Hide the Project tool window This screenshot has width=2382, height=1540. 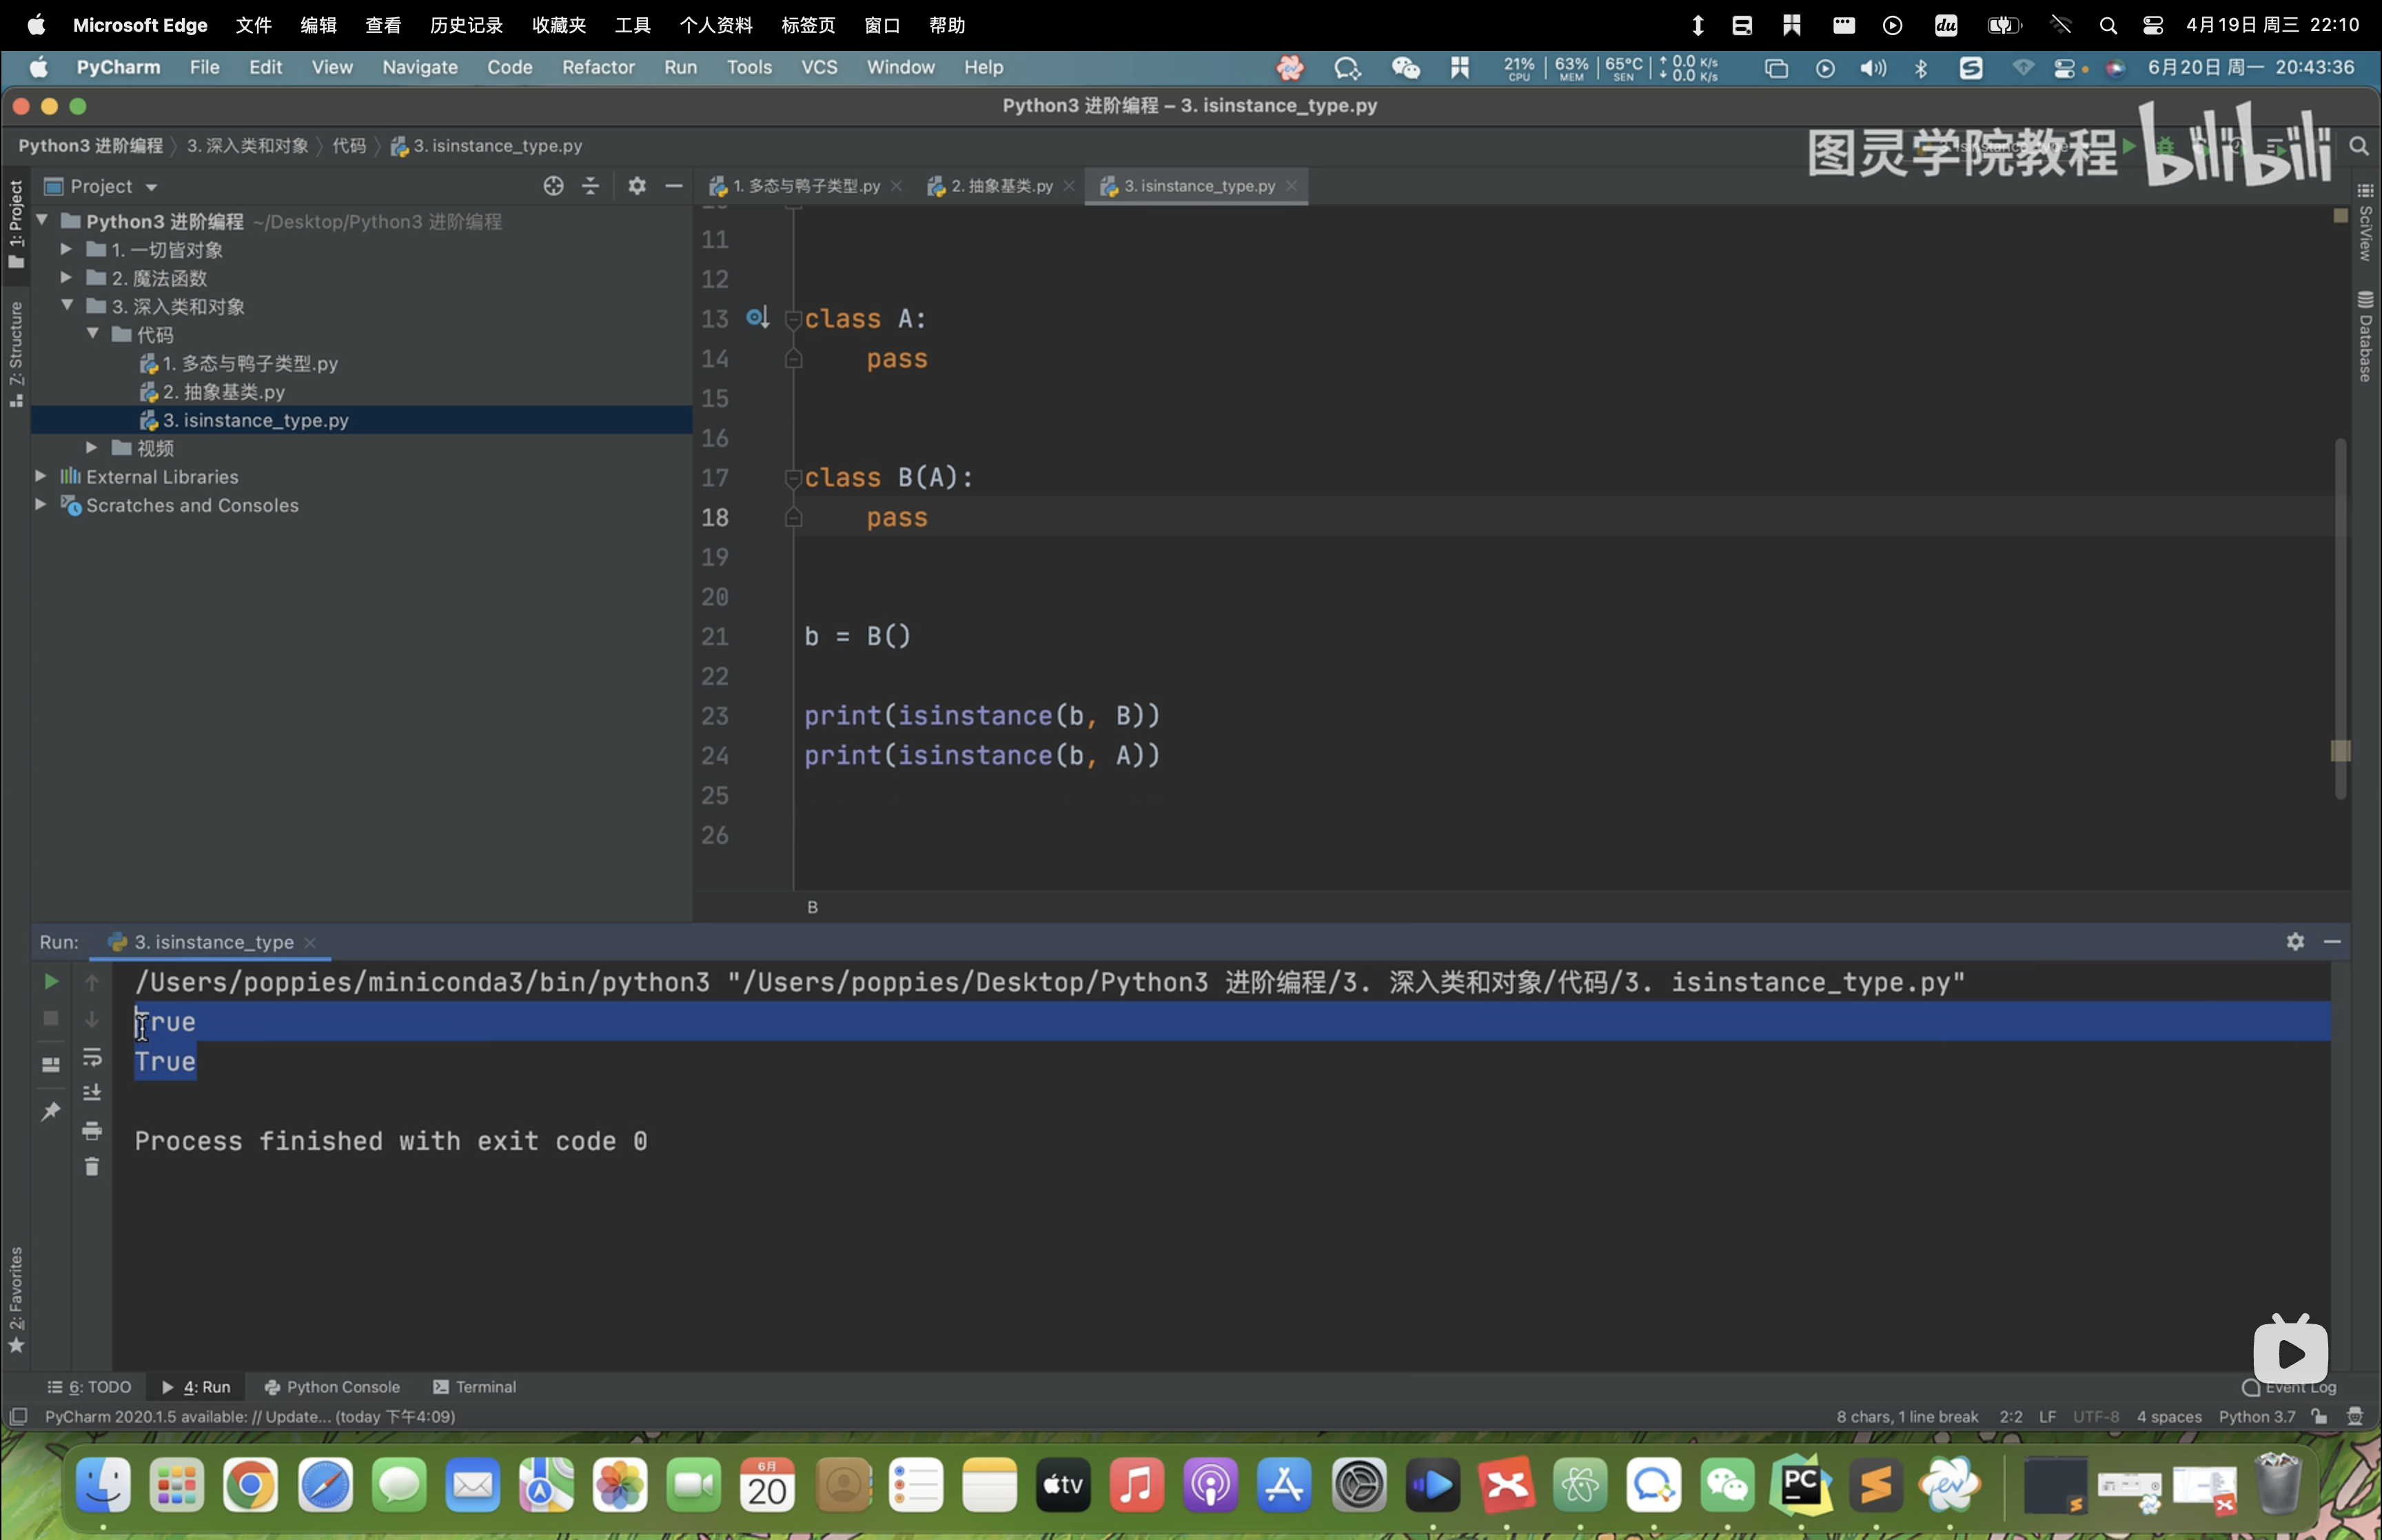pyautogui.click(x=673, y=186)
